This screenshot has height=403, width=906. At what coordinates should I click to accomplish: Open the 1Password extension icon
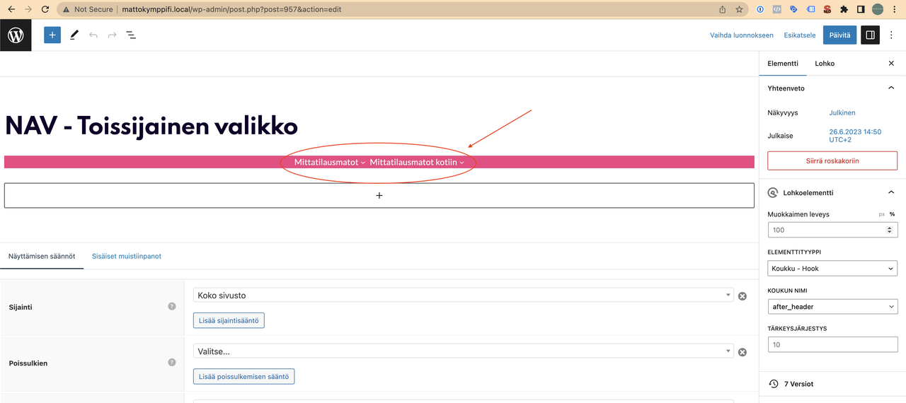[760, 9]
